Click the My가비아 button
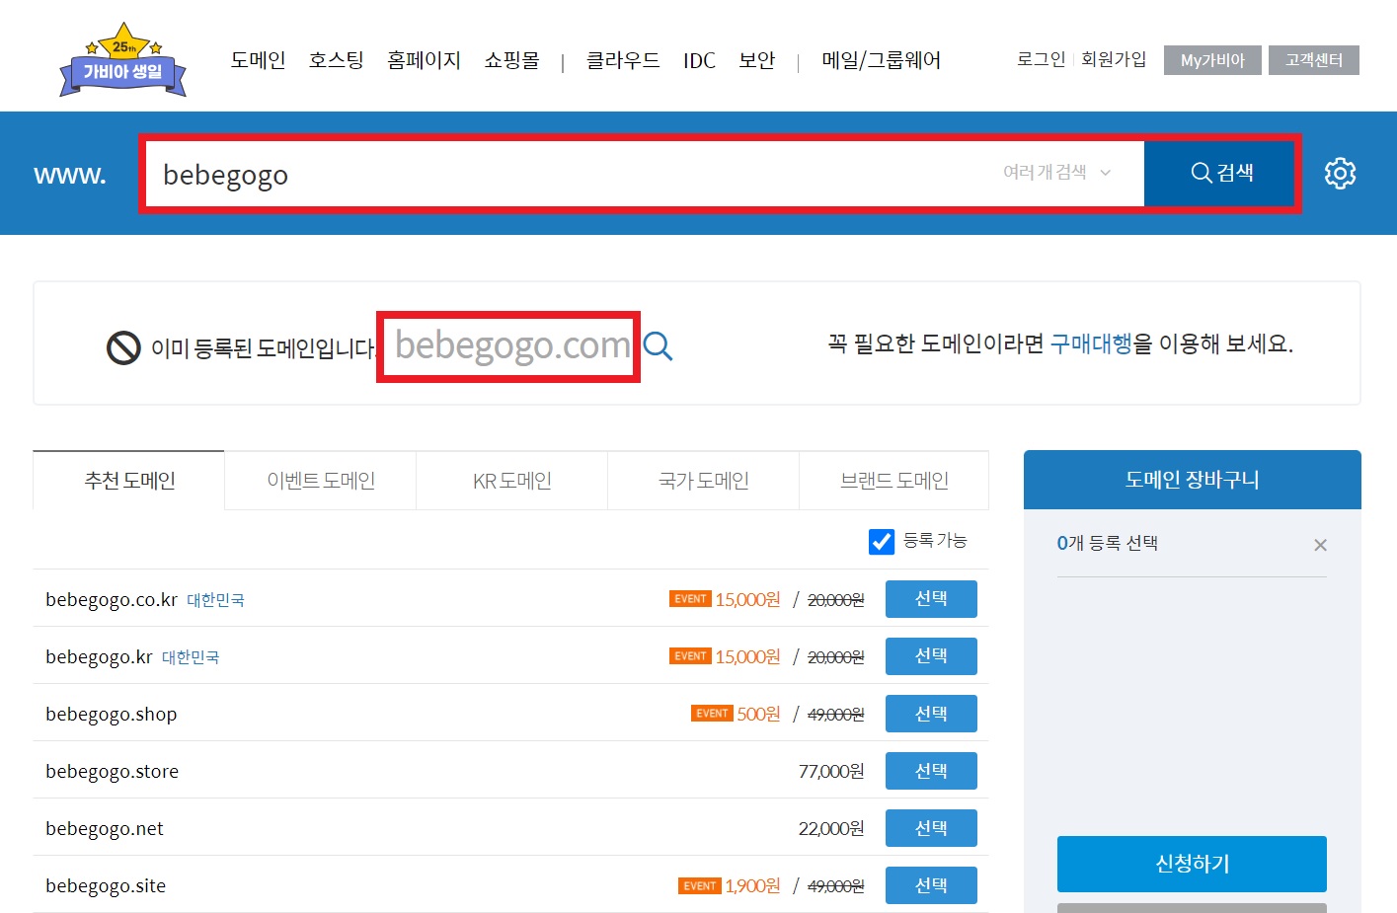The height and width of the screenshot is (913, 1397). [1211, 59]
